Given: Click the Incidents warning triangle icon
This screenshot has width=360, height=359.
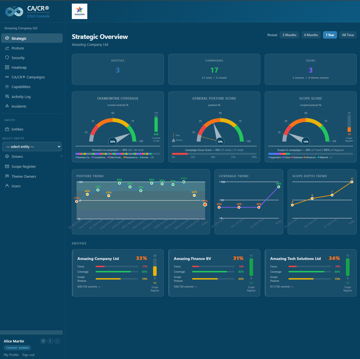Looking at the screenshot, I should click(7, 106).
